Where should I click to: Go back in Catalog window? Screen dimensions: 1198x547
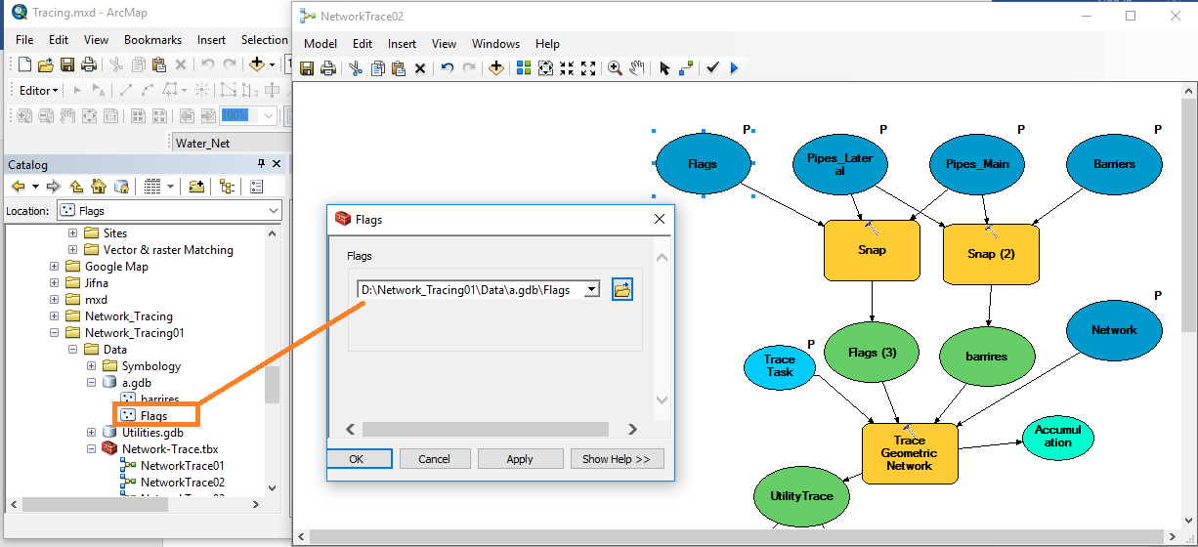pos(18,187)
